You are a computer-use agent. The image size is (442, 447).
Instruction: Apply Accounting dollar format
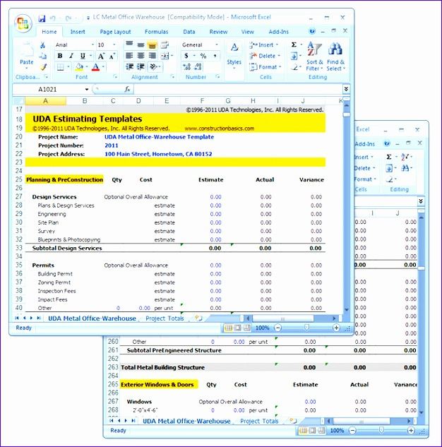pyautogui.click(x=186, y=56)
